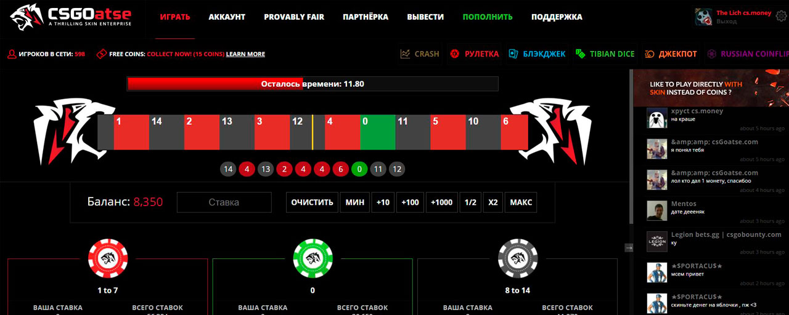Click green history circle number 0
789x315 pixels.
[359, 169]
